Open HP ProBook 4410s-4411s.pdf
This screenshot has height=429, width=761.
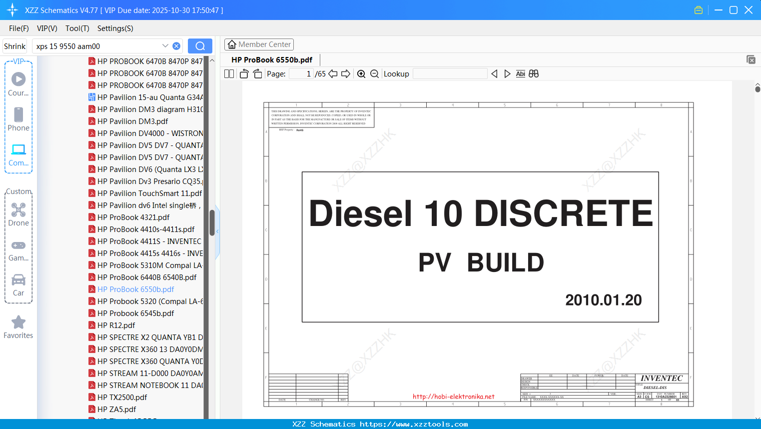click(x=141, y=229)
